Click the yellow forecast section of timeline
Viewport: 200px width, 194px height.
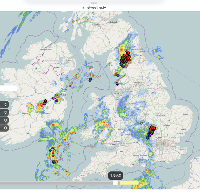tap(129, 183)
